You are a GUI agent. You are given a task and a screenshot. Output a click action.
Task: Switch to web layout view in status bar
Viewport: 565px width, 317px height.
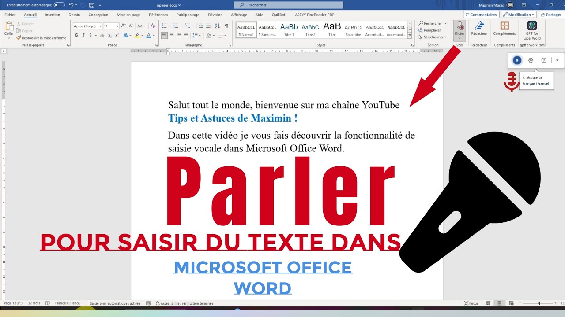pyautogui.click(x=511, y=303)
